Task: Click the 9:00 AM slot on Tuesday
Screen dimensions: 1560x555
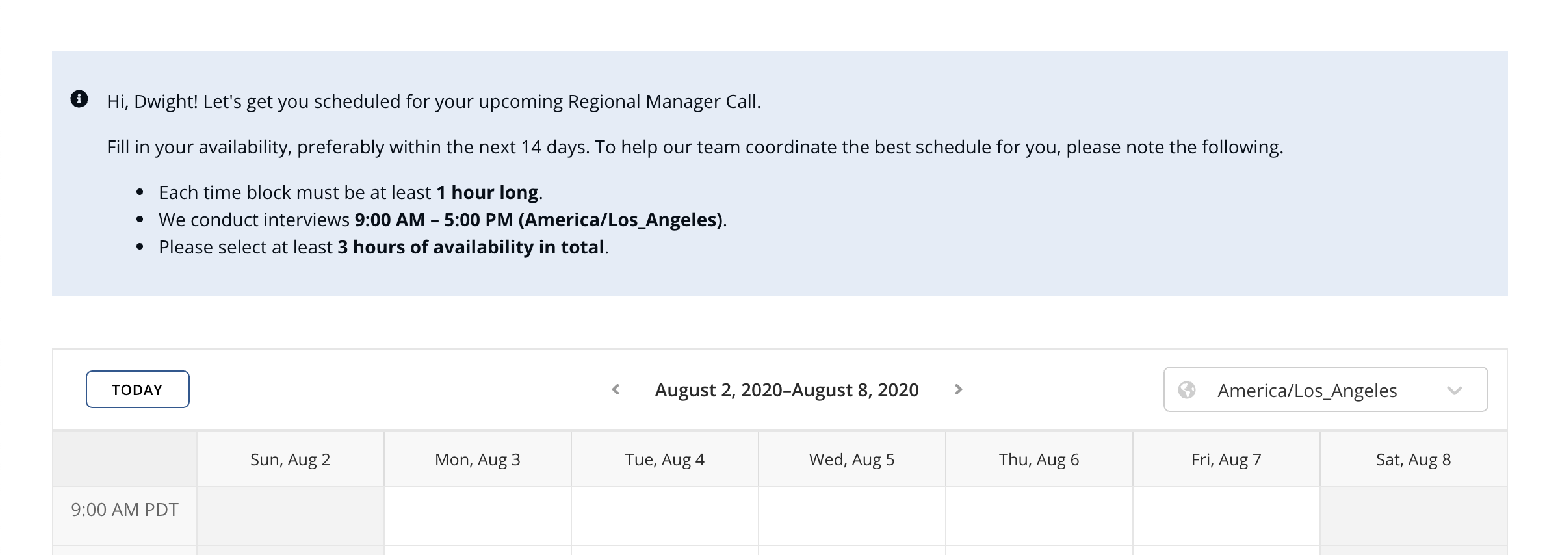Action: point(665,516)
